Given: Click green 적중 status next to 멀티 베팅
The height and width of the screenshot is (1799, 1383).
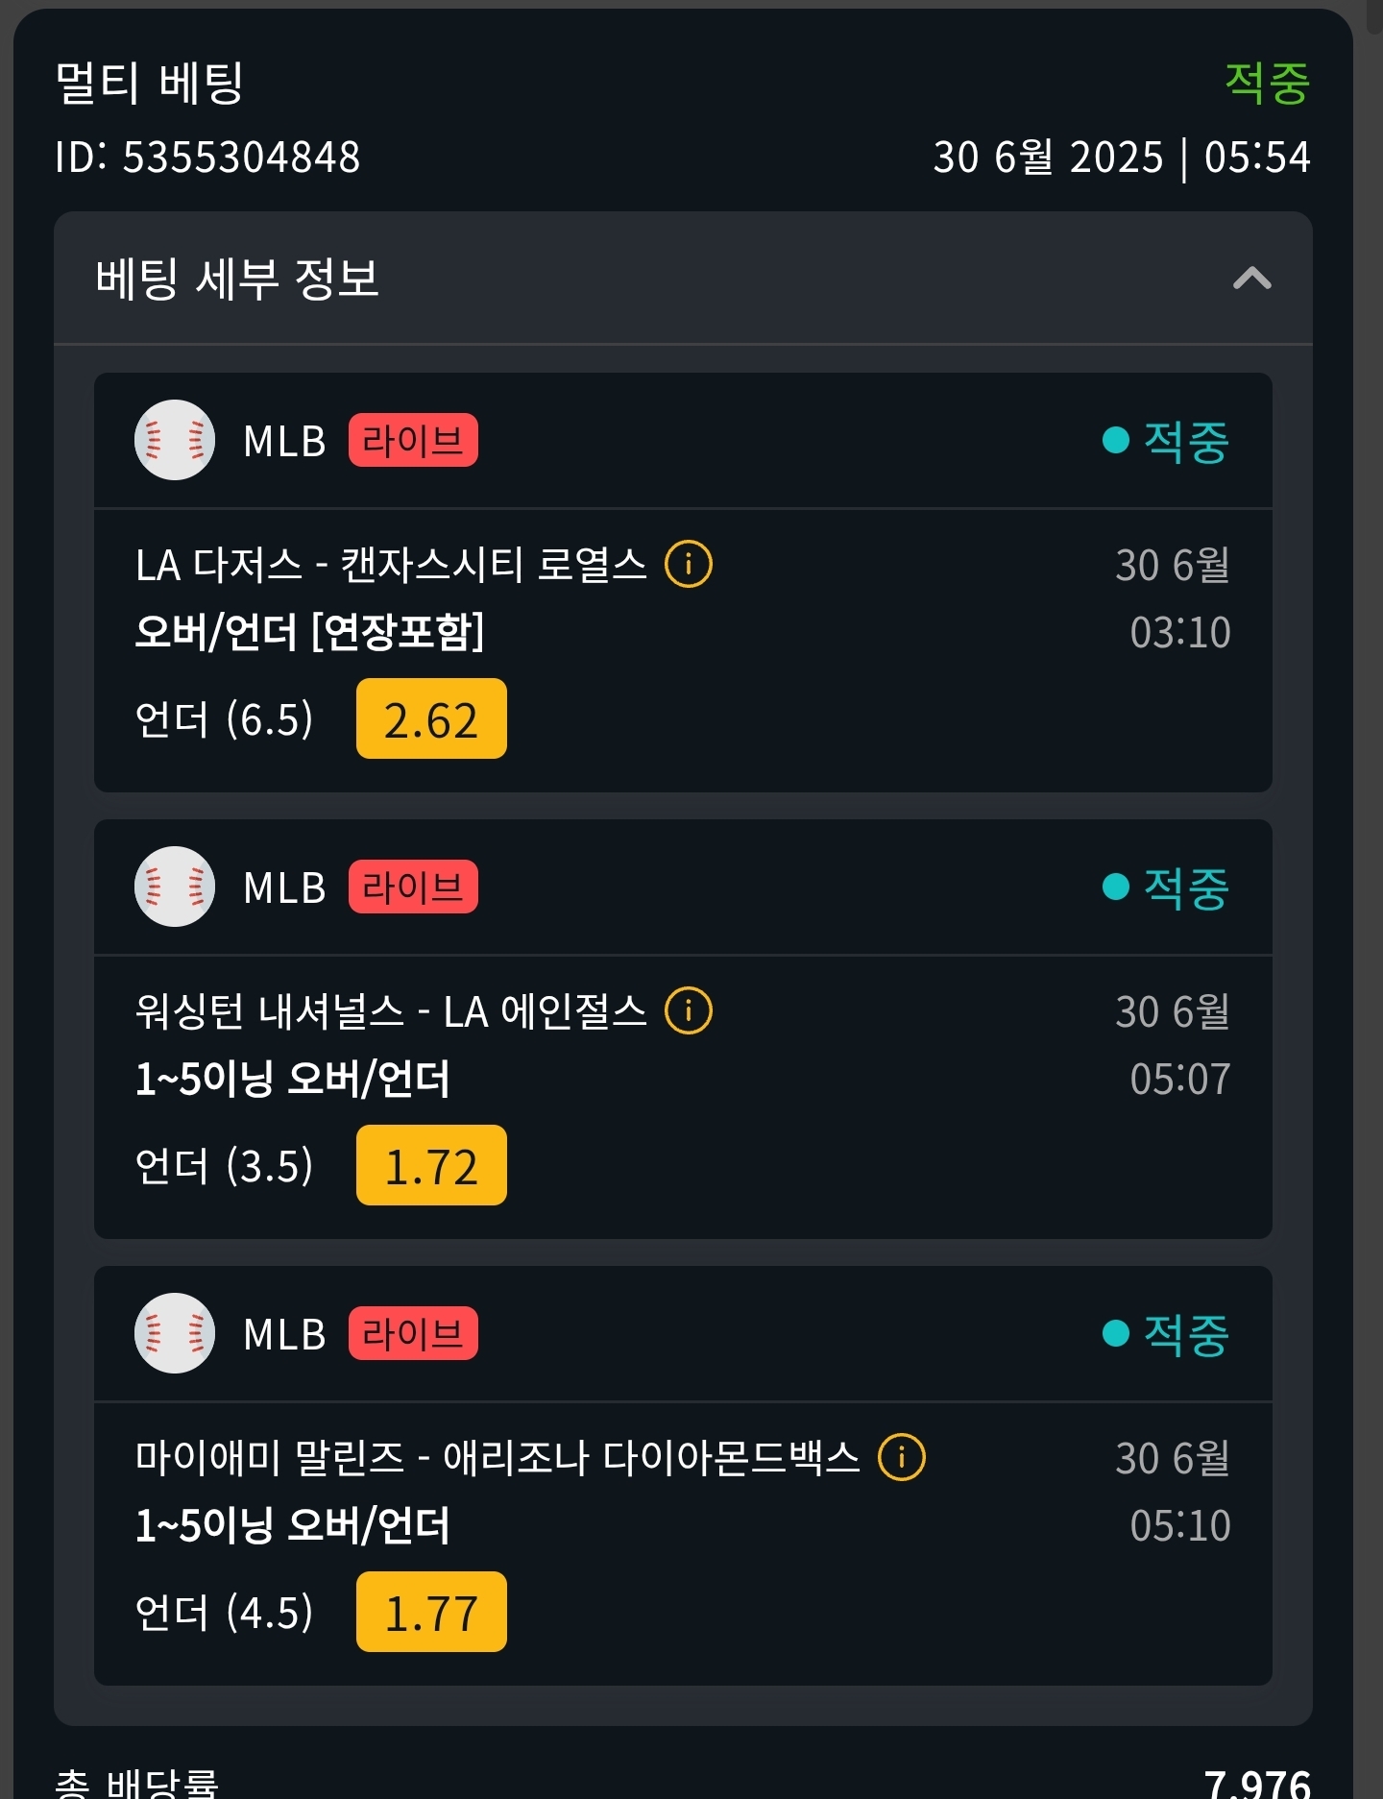Looking at the screenshot, I should 1268,83.
